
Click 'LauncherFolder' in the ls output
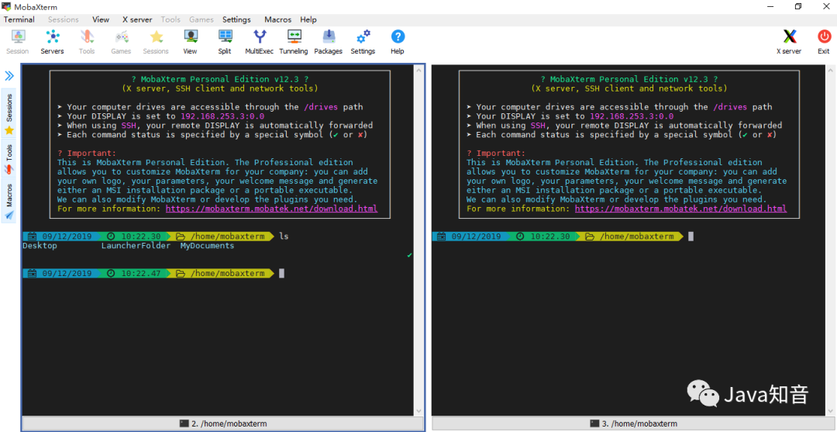(136, 246)
